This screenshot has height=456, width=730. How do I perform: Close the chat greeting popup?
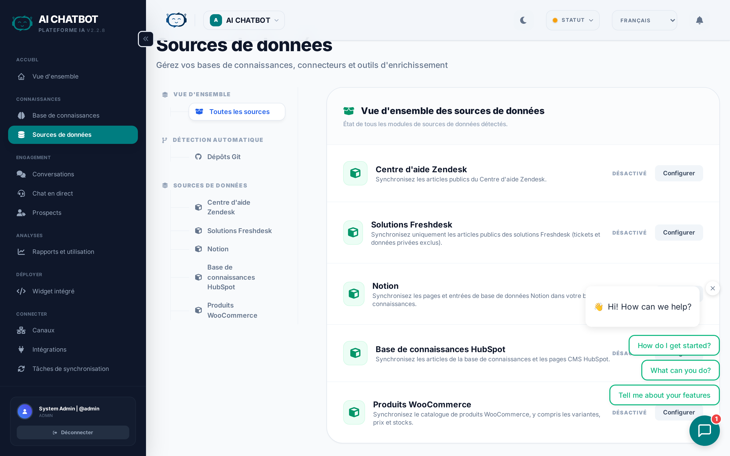click(713, 288)
